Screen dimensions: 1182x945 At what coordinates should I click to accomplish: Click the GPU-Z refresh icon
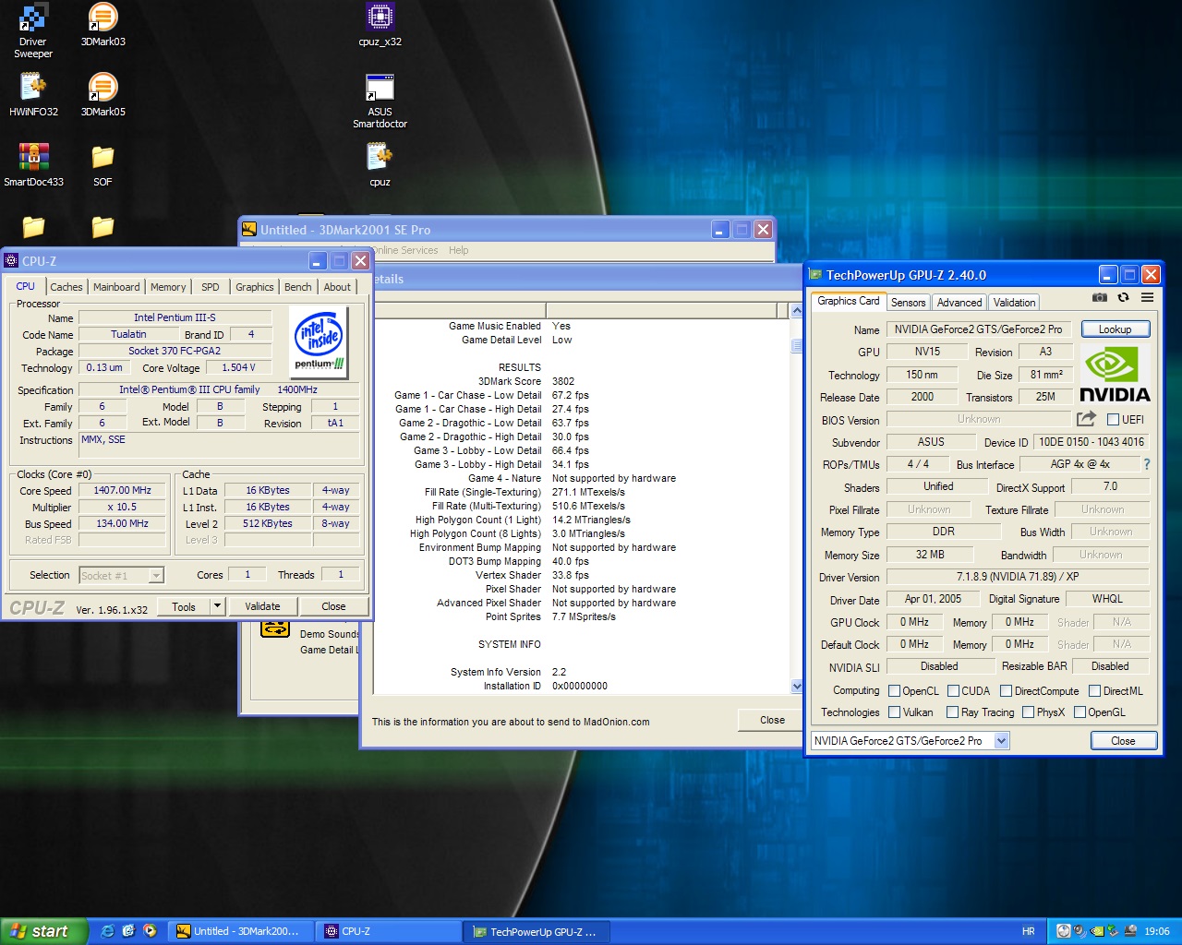click(1123, 297)
